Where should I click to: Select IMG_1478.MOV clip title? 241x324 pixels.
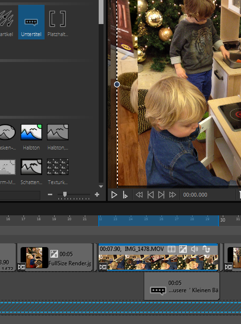click(144, 249)
